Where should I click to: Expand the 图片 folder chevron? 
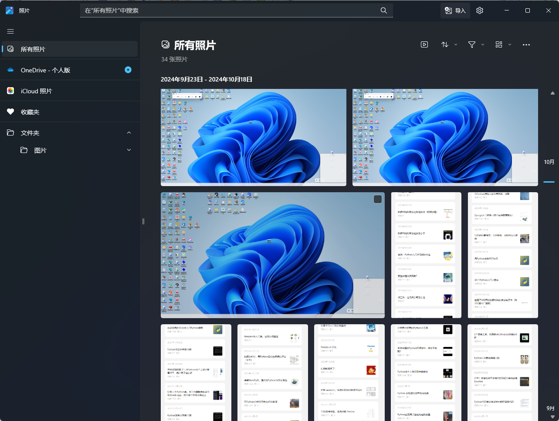129,150
